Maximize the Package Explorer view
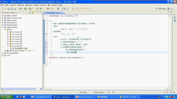Screen dimensions: 177x99 click(x=41, y=12)
